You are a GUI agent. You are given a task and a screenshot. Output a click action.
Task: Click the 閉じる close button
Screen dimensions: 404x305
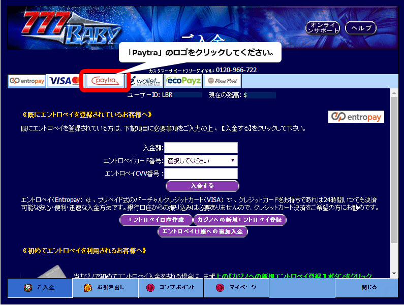click(366, 288)
